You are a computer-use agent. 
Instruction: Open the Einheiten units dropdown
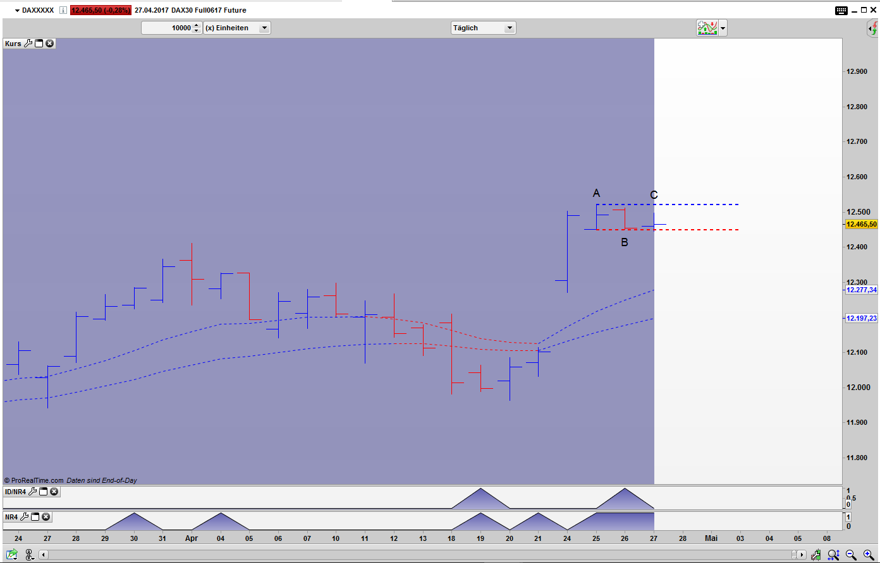point(264,28)
